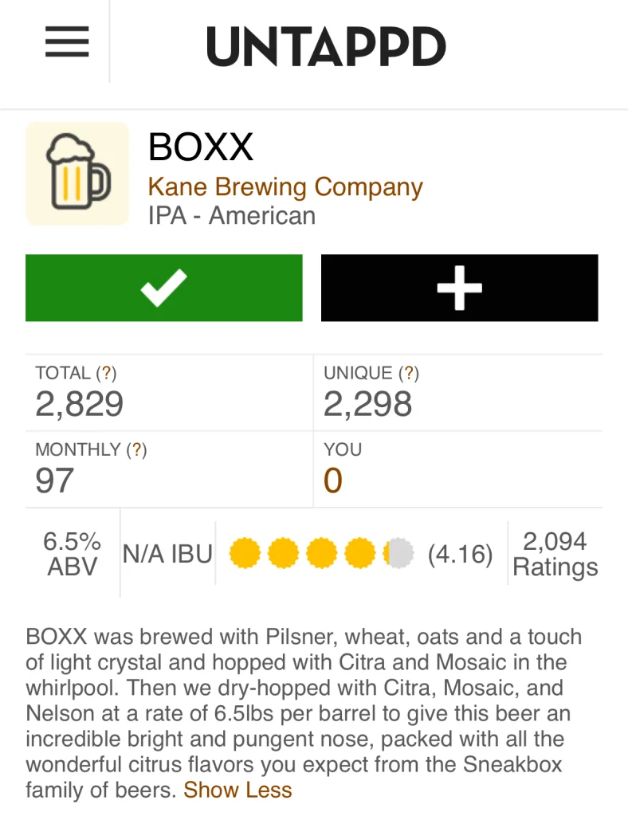Click the BOXX beer title
The height and width of the screenshot is (816, 628).
201,147
